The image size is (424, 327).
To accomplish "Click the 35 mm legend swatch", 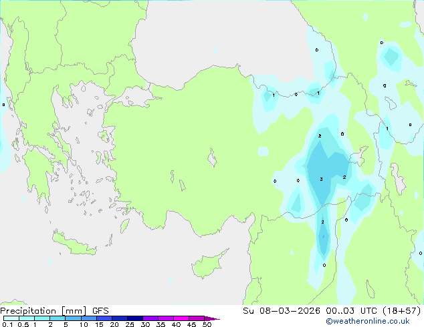I will click(166, 318).
